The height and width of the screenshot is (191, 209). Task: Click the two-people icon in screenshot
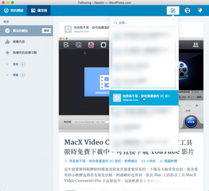(x=196, y=45)
